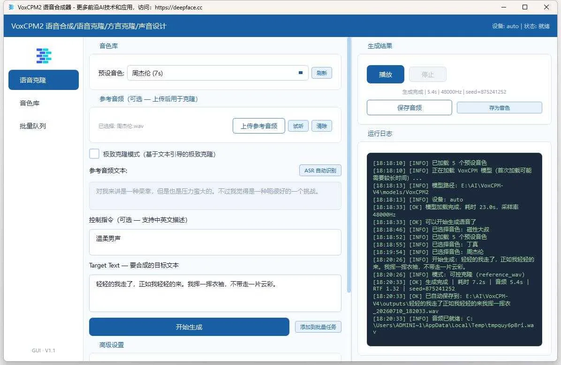Viewport: 561px width, 365px height.
Task: Click the 生成结果 section heading
Action: coord(380,46)
